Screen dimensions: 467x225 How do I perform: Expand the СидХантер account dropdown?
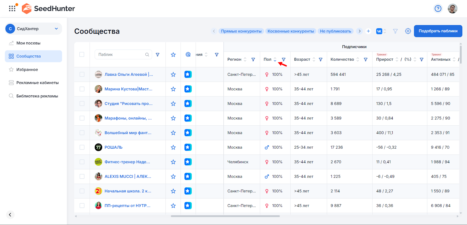[56, 29]
